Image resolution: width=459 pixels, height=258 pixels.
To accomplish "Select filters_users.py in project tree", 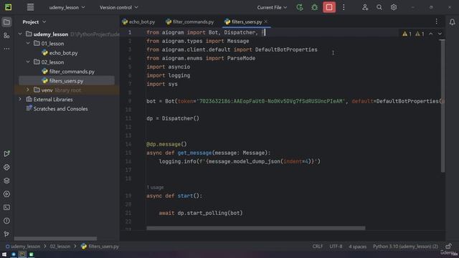I will click(66, 81).
